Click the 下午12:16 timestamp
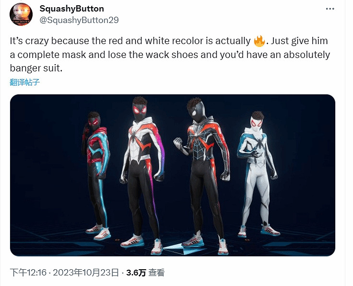Viewport: 353px width, 286px height. (28, 273)
